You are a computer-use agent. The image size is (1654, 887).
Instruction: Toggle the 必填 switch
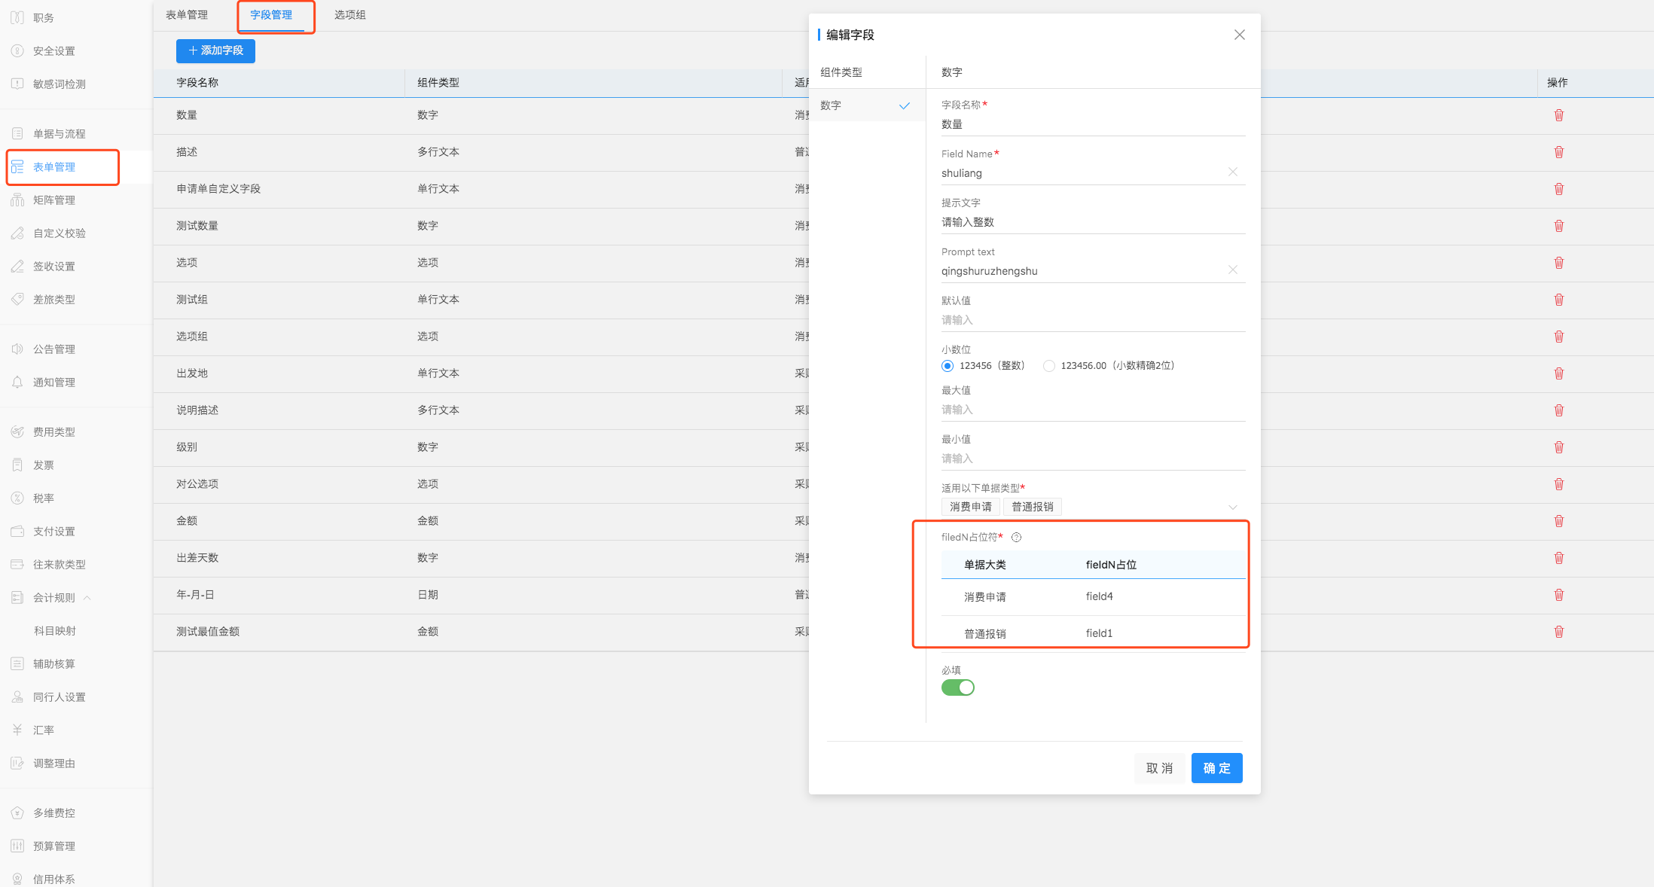[x=958, y=687]
